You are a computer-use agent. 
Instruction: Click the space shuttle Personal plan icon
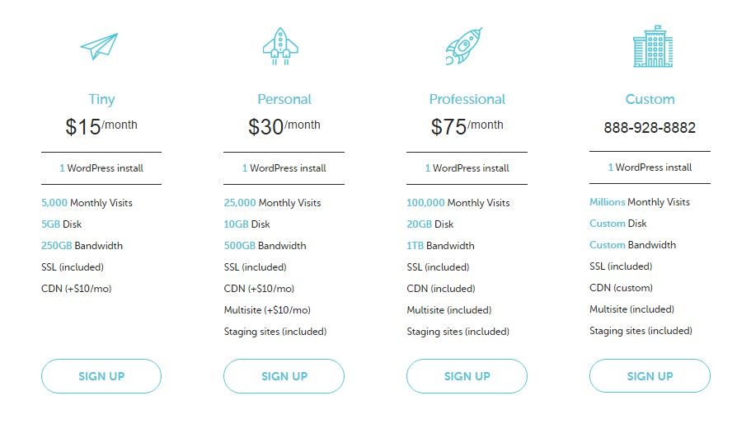280,46
